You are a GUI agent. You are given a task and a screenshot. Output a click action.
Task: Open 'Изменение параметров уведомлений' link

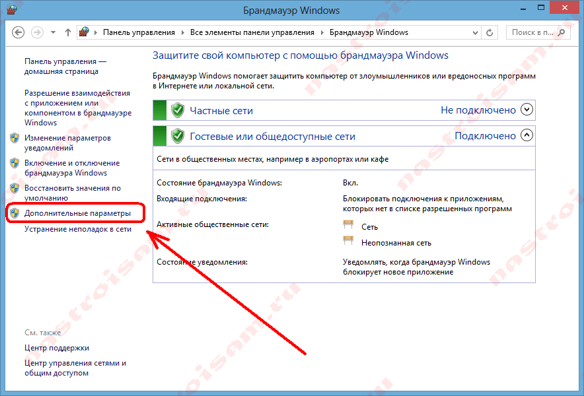tap(67, 143)
